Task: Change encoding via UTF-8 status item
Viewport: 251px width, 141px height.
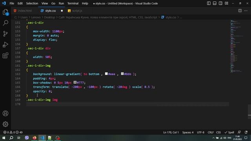Action: tap(200, 132)
